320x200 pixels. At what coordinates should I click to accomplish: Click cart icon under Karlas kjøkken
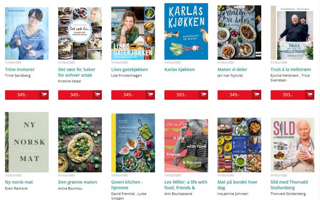(x=203, y=95)
